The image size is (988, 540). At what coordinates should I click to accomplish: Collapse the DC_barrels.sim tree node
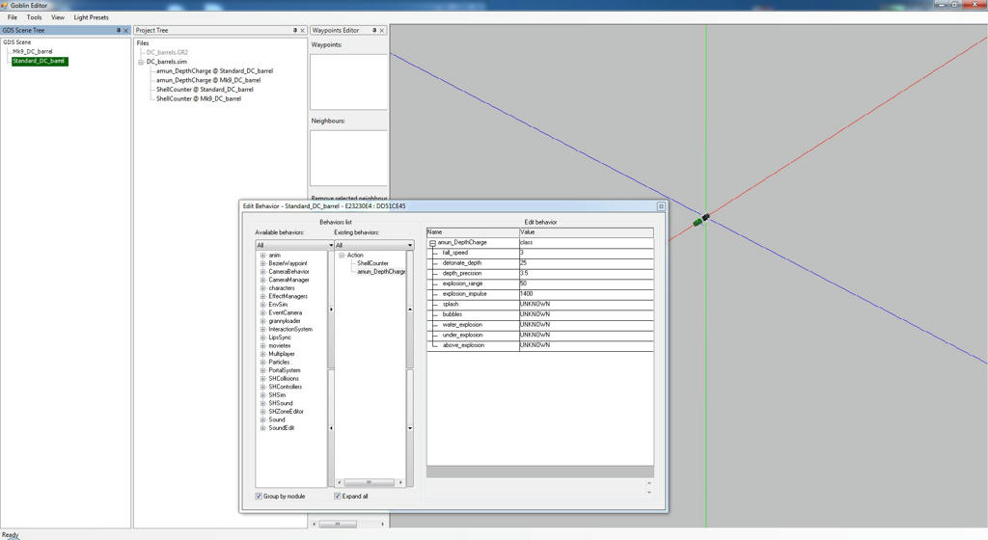tap(141, 62)
